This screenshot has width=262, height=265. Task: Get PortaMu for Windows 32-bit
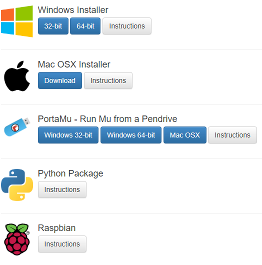pyautogui.click(x=68, y=135)
